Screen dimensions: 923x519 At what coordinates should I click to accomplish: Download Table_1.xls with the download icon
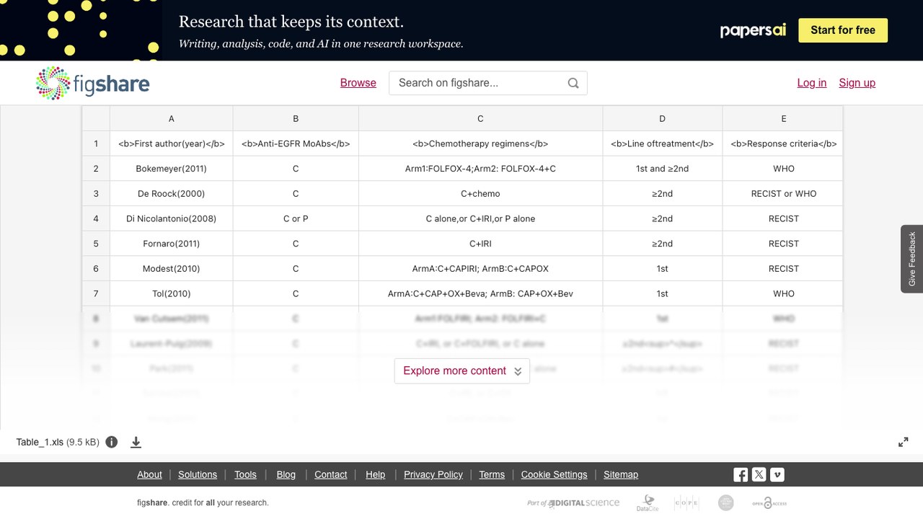tap(136, 442)
